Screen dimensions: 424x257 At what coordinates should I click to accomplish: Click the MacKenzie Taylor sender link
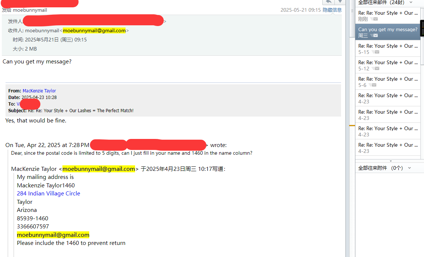39,91
